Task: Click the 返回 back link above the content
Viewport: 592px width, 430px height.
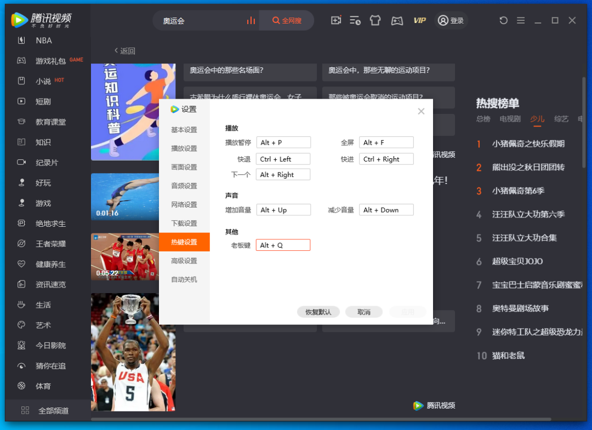Action: 124,50
